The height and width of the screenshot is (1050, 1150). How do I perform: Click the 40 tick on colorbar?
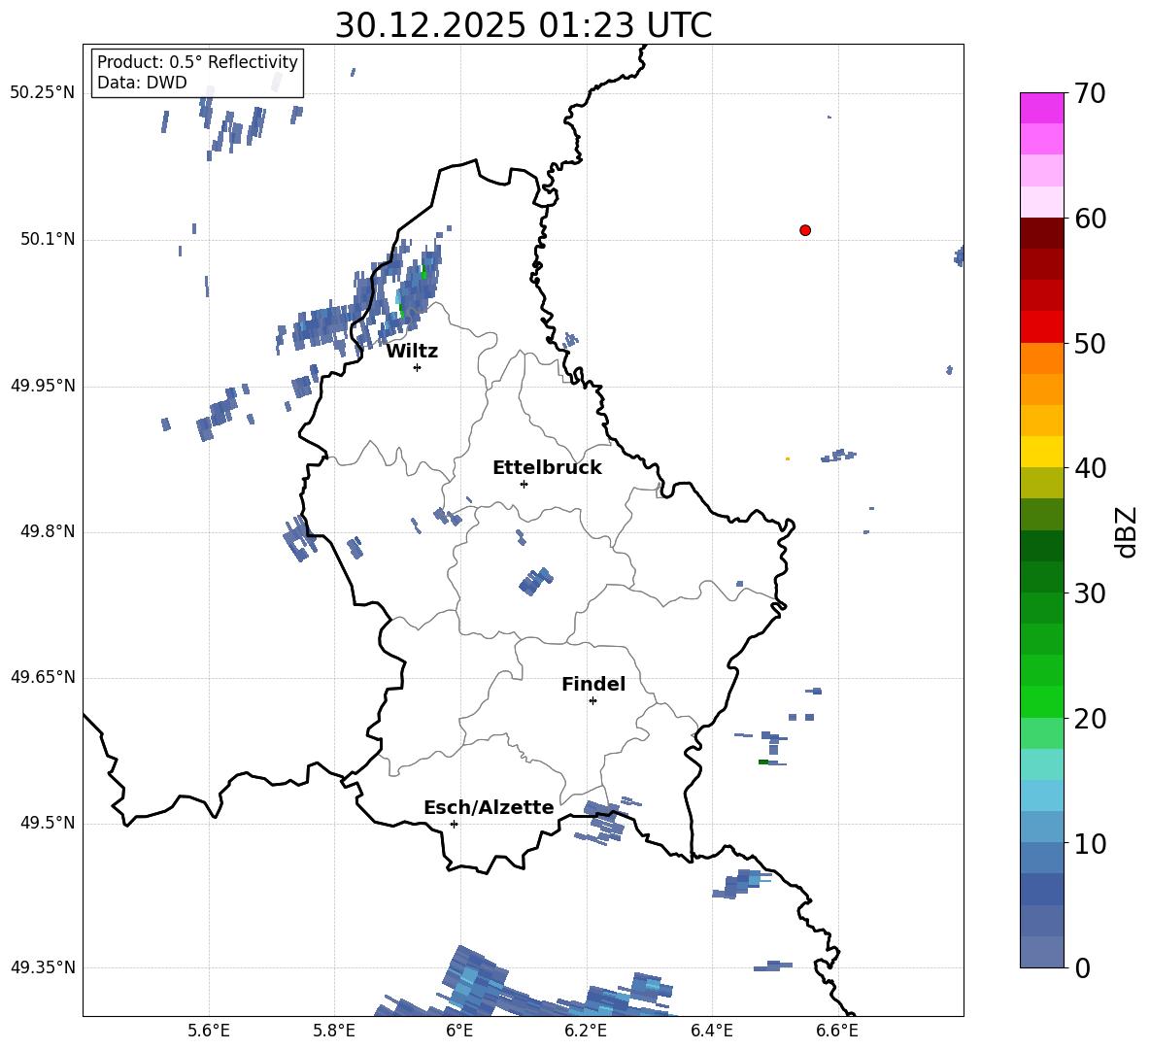tap(1090, 468)
